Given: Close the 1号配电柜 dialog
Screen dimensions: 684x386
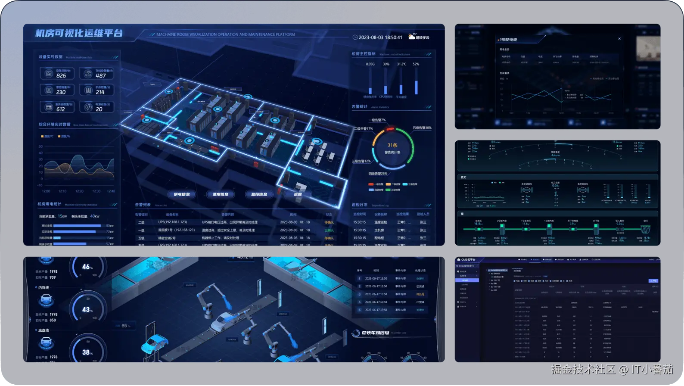Looking at the screenshot, I should click(x=619, y=39).
